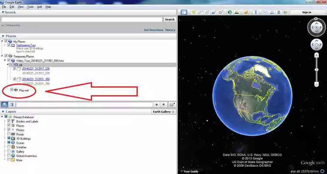Image resolution: width=327 pixels, height=174 pixels.
Task: Click the Sign in button
Action: pyautogui.click(x=307, y=12)
